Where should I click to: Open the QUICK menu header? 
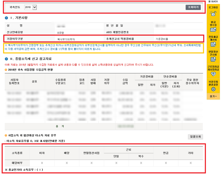point(213,1)
